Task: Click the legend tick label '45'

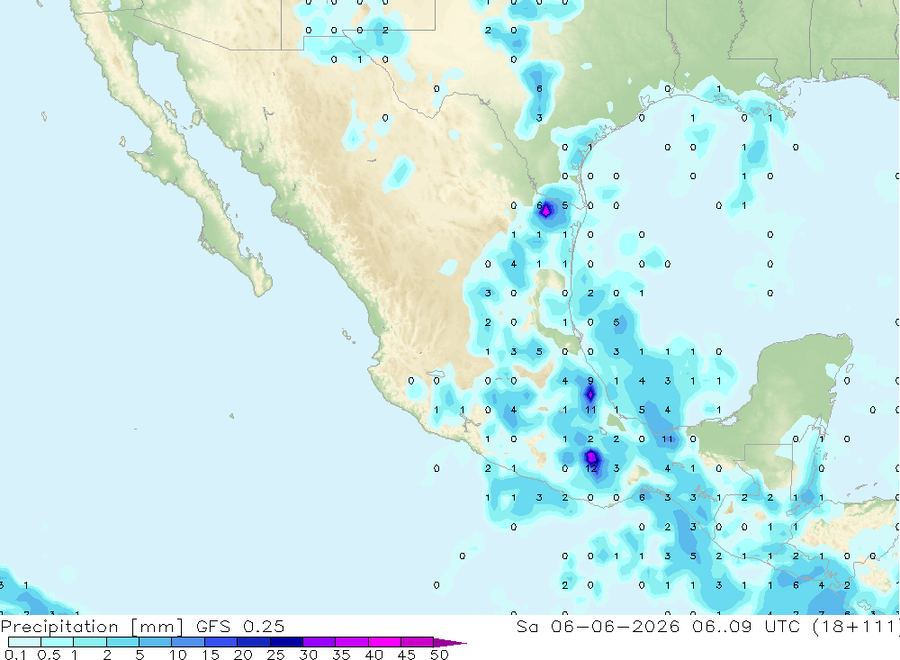Action: [407, 655]
